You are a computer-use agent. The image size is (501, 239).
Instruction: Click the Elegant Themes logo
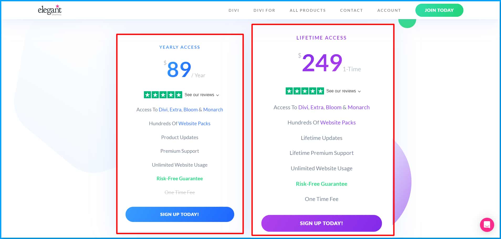[50, 10]
